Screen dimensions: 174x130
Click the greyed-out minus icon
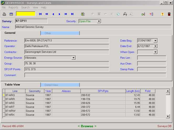106,14
